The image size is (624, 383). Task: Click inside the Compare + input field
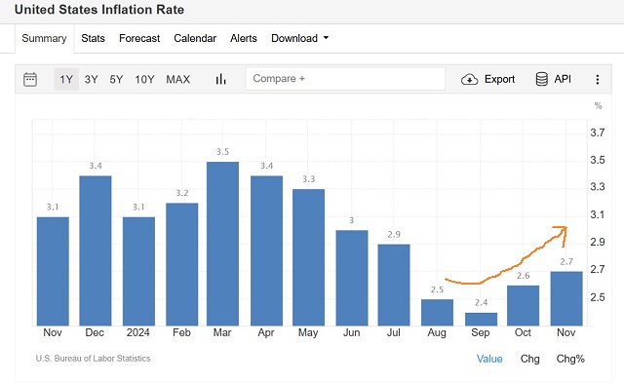[345, 79]
